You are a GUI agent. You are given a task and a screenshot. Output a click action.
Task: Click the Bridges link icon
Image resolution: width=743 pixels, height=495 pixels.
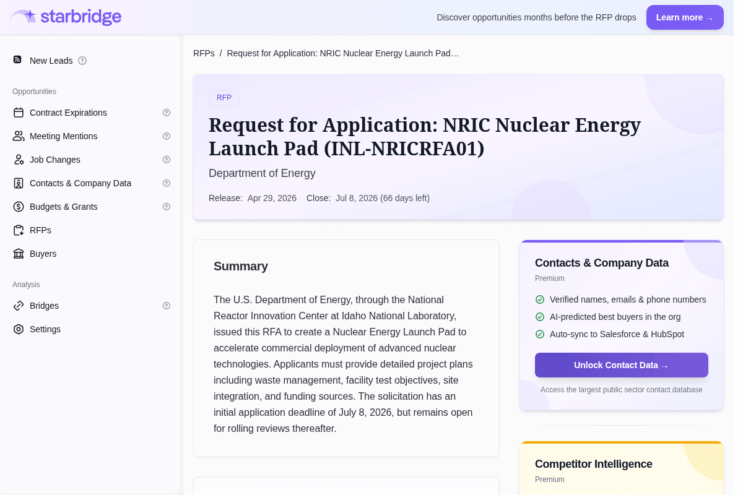pyautogui.click(x=19, y=306)
